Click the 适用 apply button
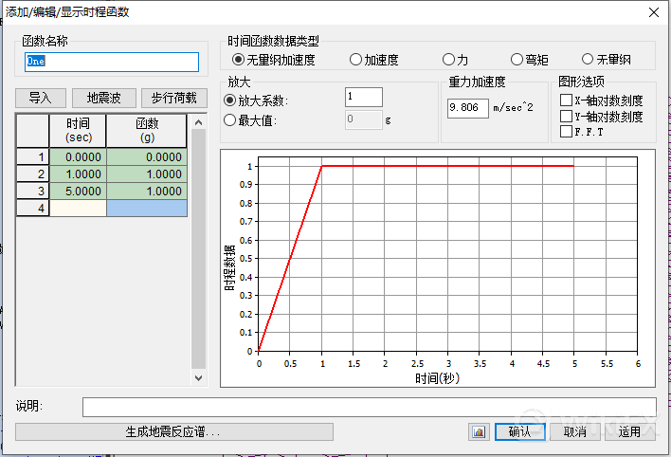Image resolution: width=671 pixels, height=457 pixels. [x=630, y=431]
